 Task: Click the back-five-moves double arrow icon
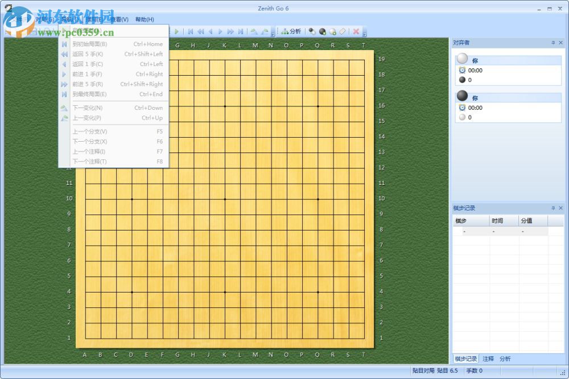coord(200,31)
